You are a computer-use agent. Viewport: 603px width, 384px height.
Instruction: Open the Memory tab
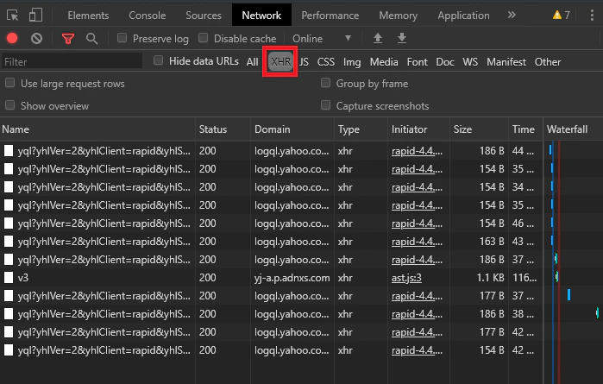tap(398, 16)
